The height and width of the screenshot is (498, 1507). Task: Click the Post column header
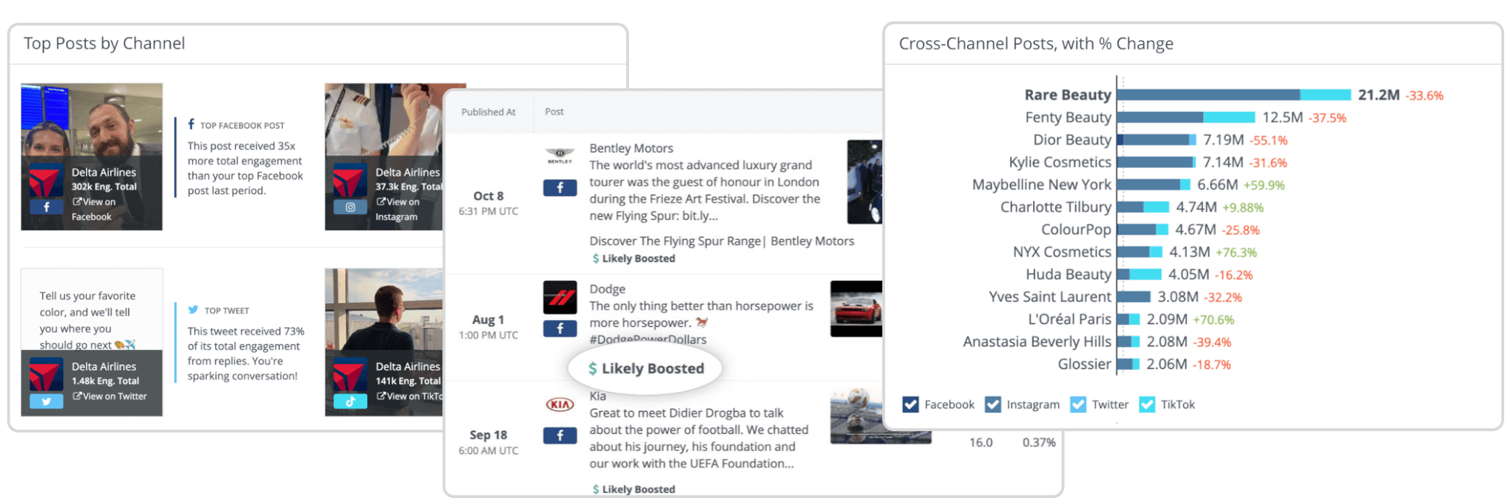(x=554, y=112)
